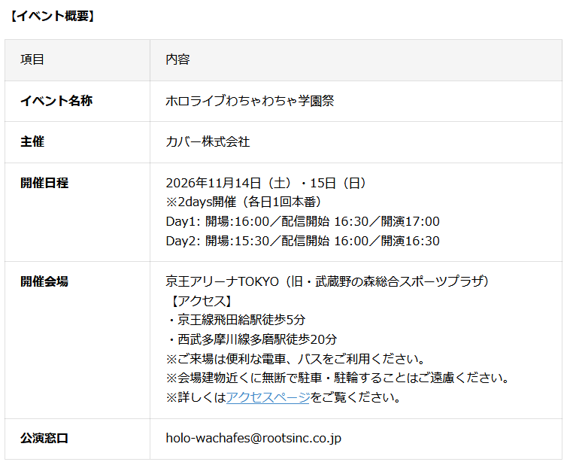
Task: Click the Day1 schedule line
Action: pyautogui.click(x=302, y=221)
